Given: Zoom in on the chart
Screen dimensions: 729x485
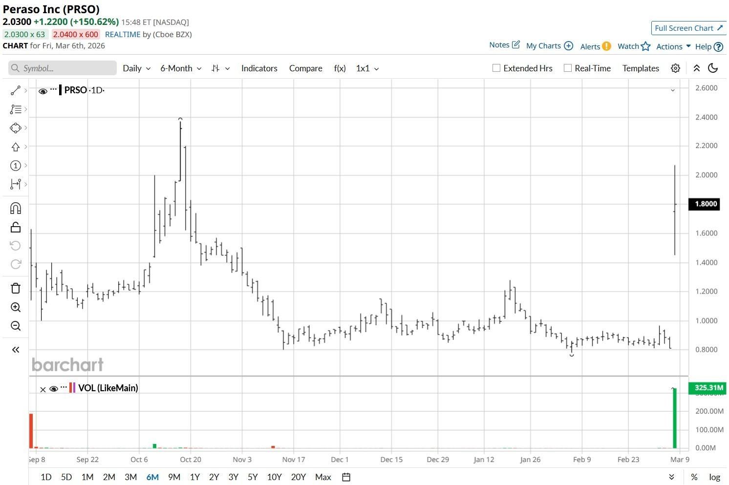Looking at the screenshot, I should [x=16, y=307].
